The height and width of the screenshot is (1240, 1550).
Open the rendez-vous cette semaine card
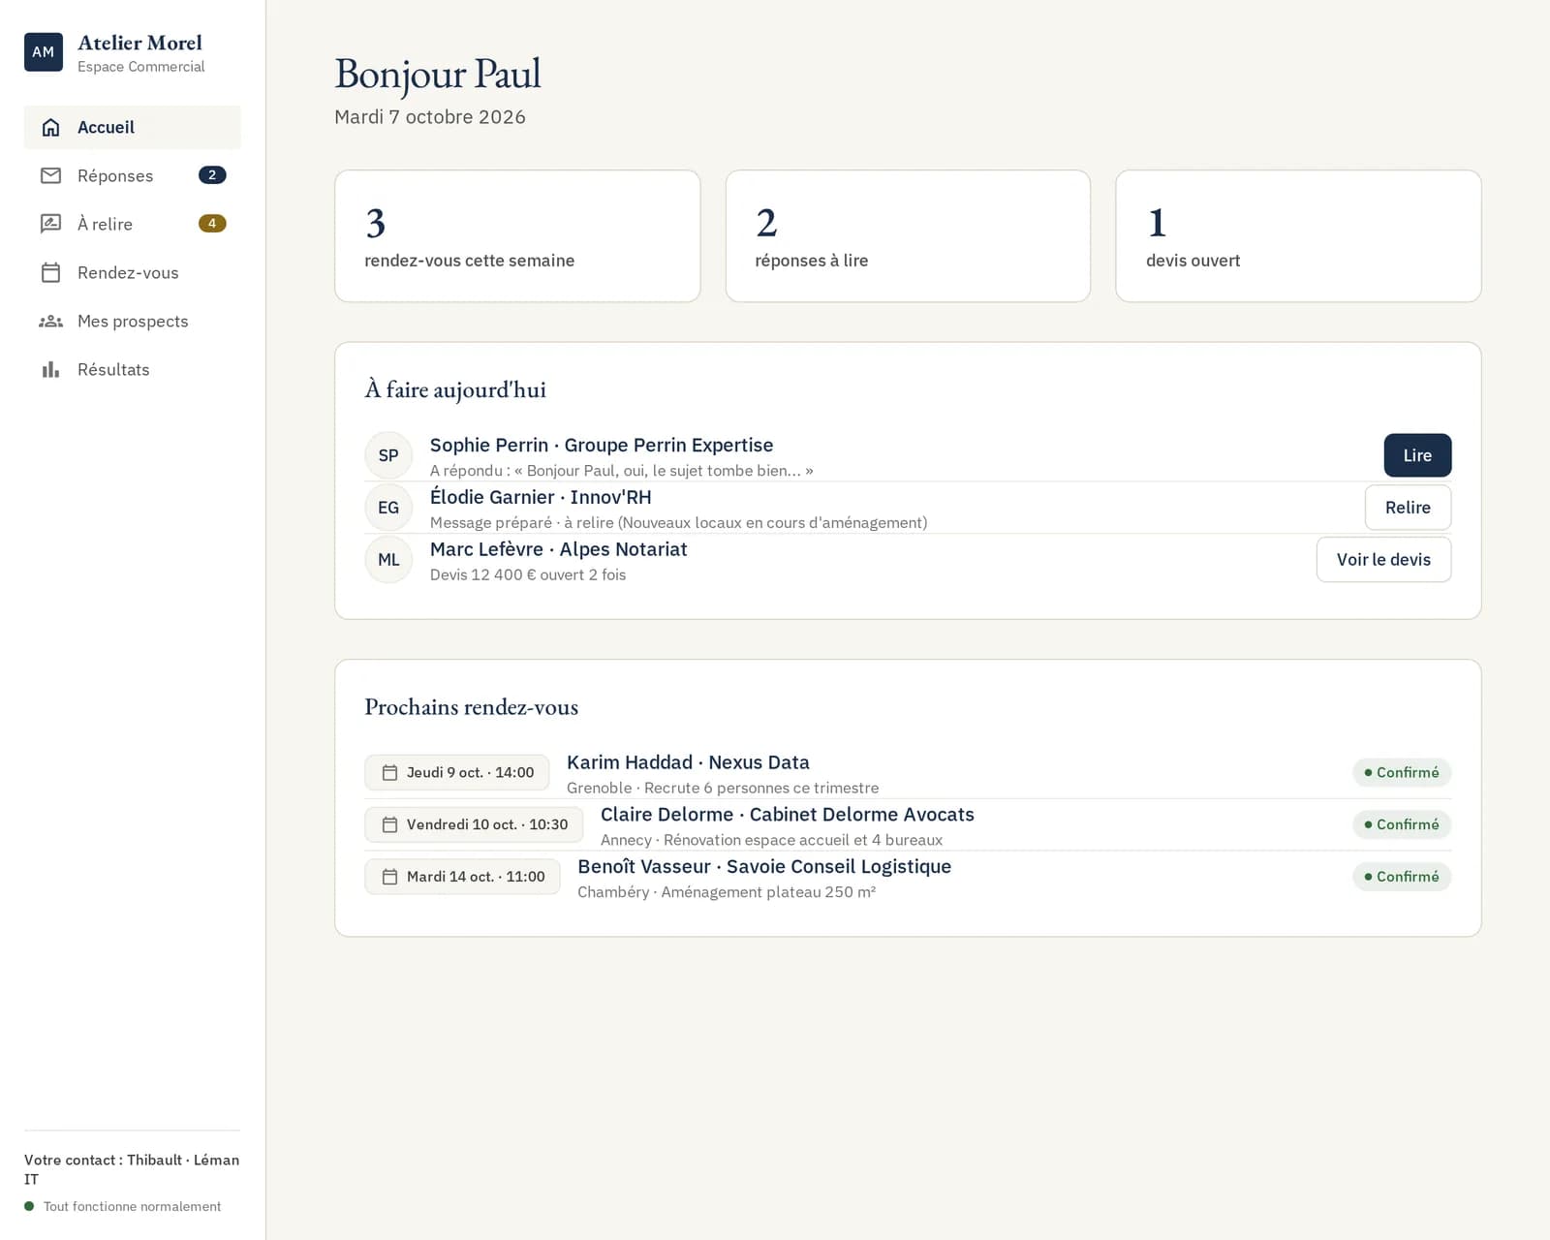click(x=517, y=236)
